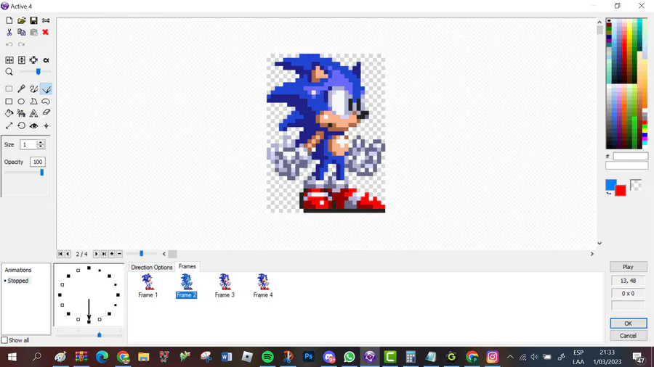
Task: Click the OK button
Action: pyautogui.click(x=628, y=323)
